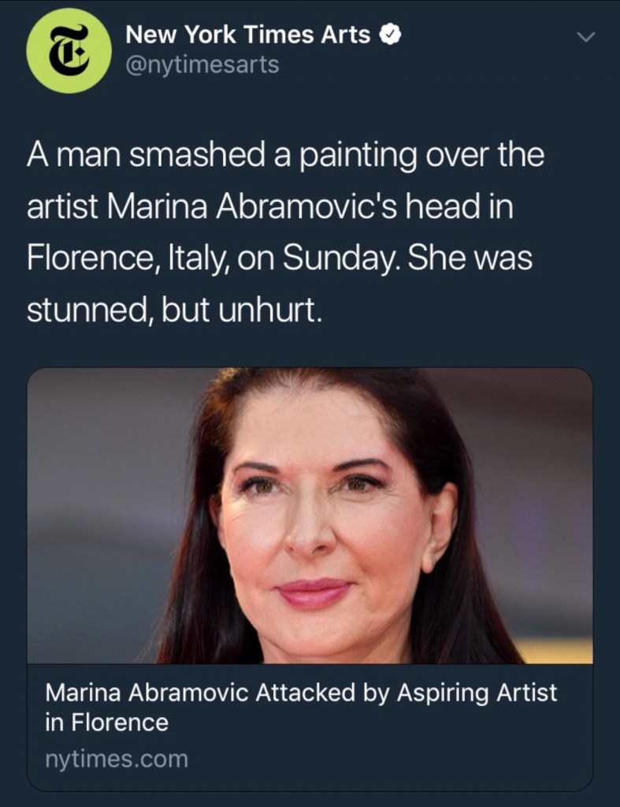Open the New York Times Arts display name

point(247,35)
